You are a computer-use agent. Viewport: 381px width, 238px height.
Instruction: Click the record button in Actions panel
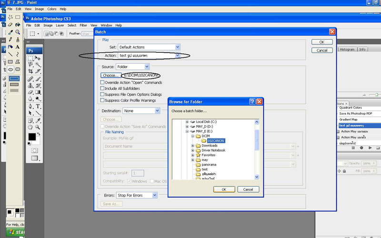[x=361, y=148]
